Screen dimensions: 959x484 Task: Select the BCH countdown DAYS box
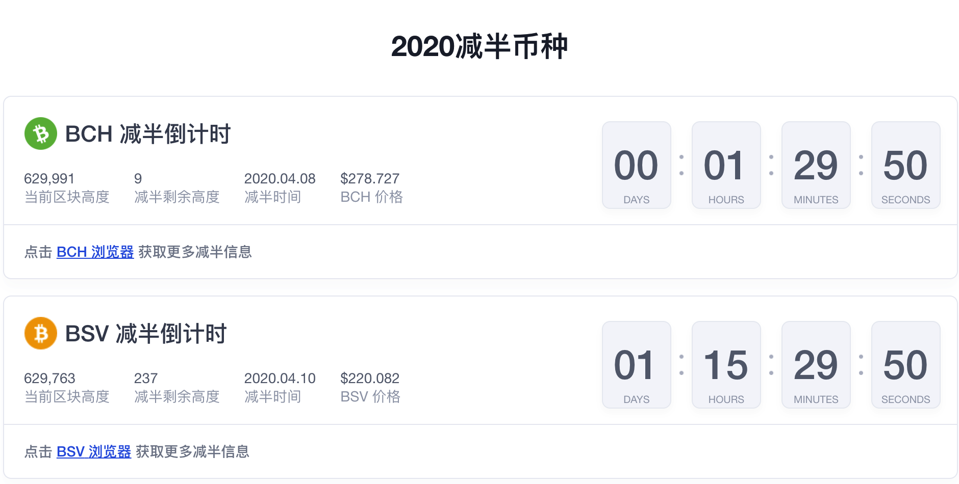[x=637, y=165]
